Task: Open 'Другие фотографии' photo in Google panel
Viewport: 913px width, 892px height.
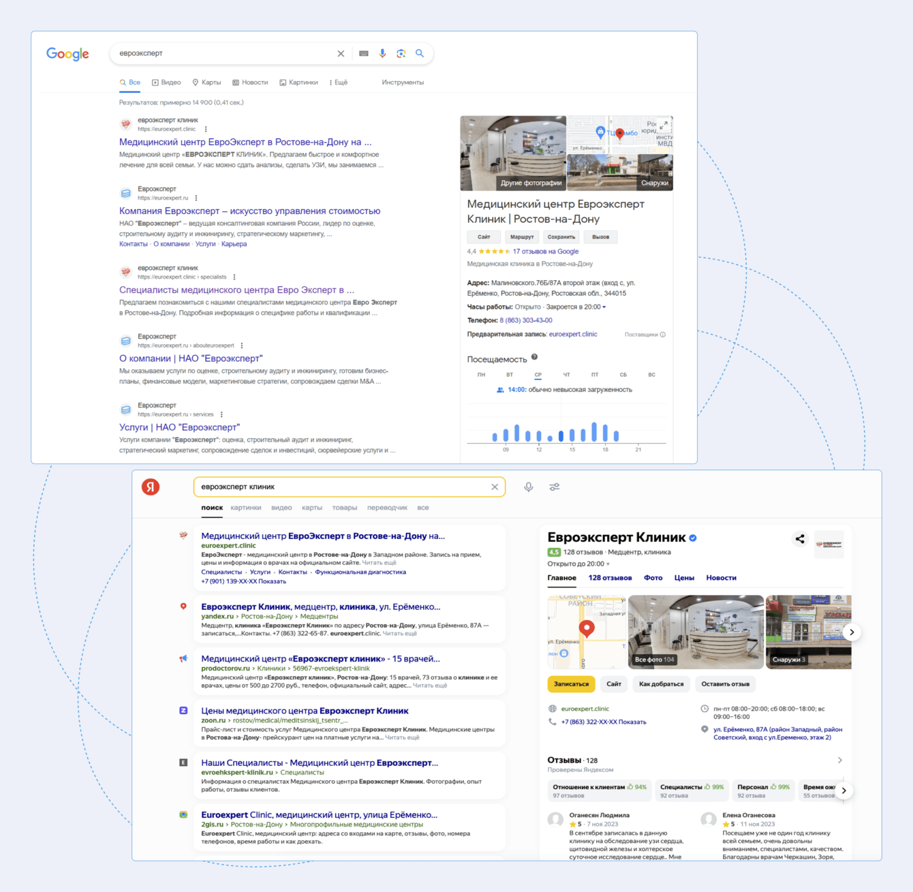Action: click(x=513, y=153)
